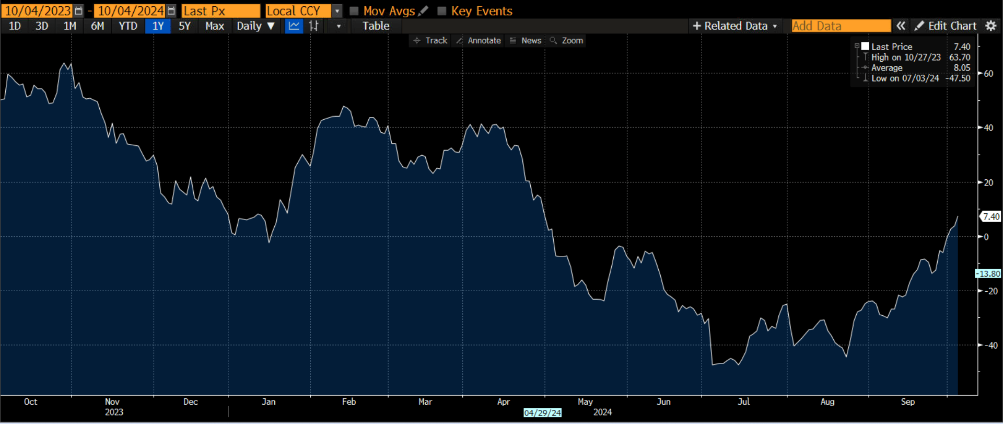Expand the Local CCY currency dropdown

tap(337, 11)
